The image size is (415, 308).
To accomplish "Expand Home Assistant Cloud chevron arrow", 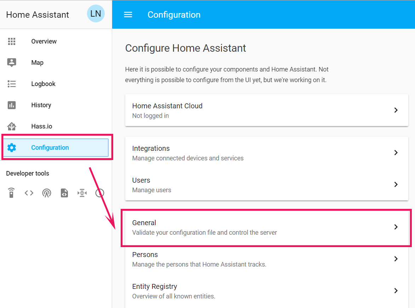I will coord(396,110).
